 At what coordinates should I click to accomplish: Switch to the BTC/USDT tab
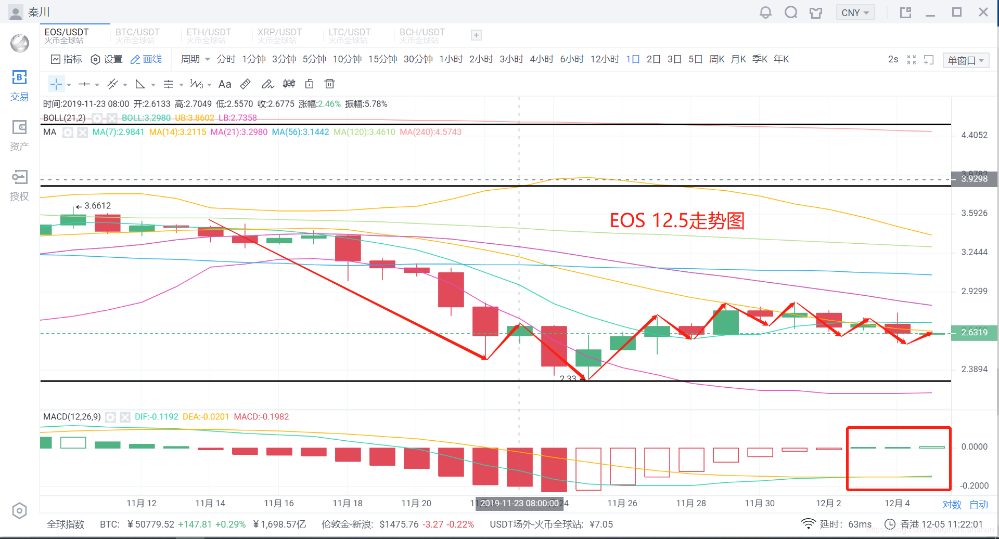pos(137,35)
